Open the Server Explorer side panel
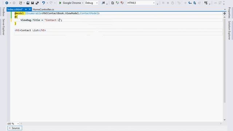 click(x=4, y=27)
